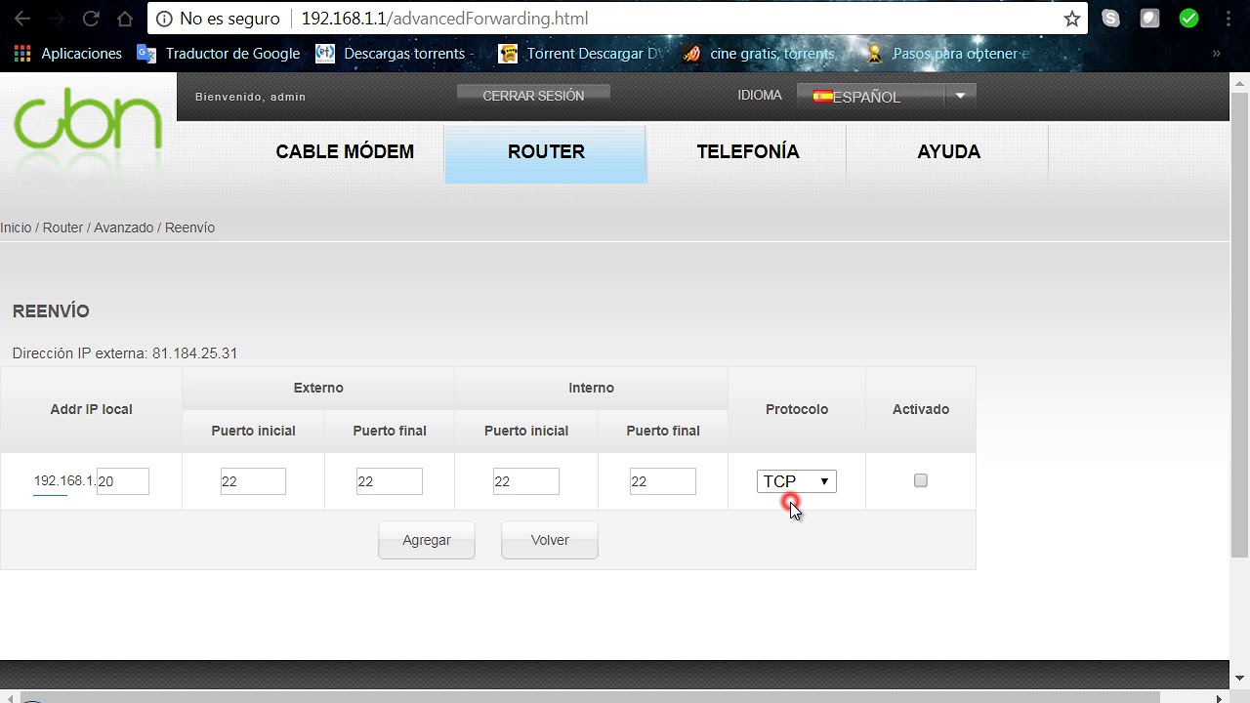Image resolution: width=1250 pixels, height=703 pixels.
Task: Click the Agregar button
Action: (x=427, y=540)
